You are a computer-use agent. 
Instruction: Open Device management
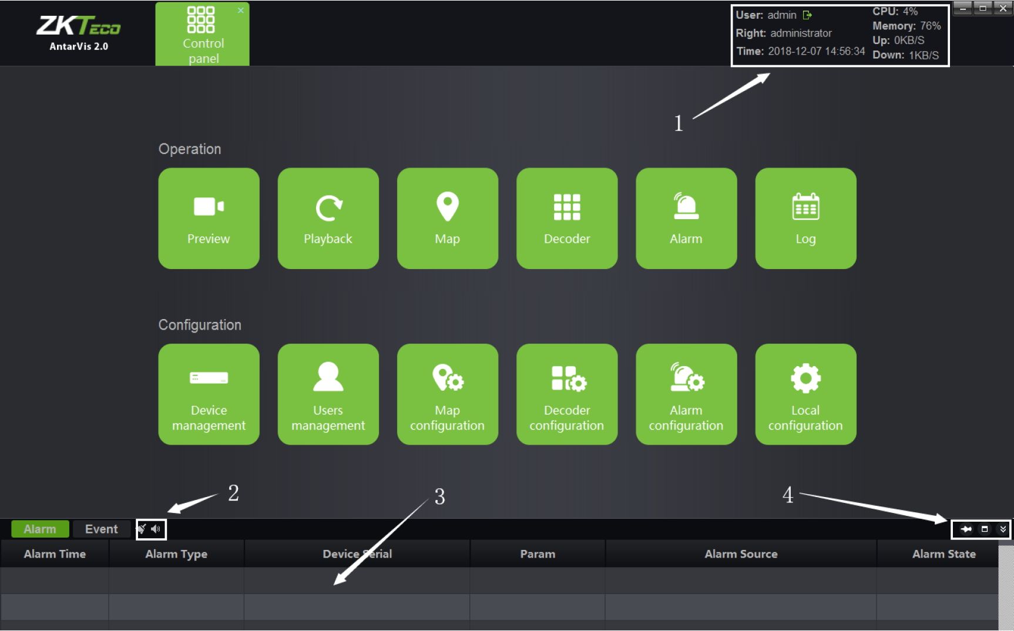click(209, 394)
